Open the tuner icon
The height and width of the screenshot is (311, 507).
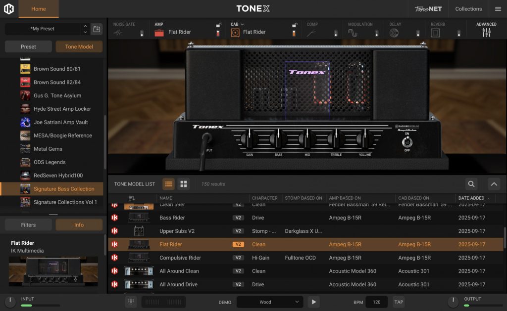coord(131,302)
